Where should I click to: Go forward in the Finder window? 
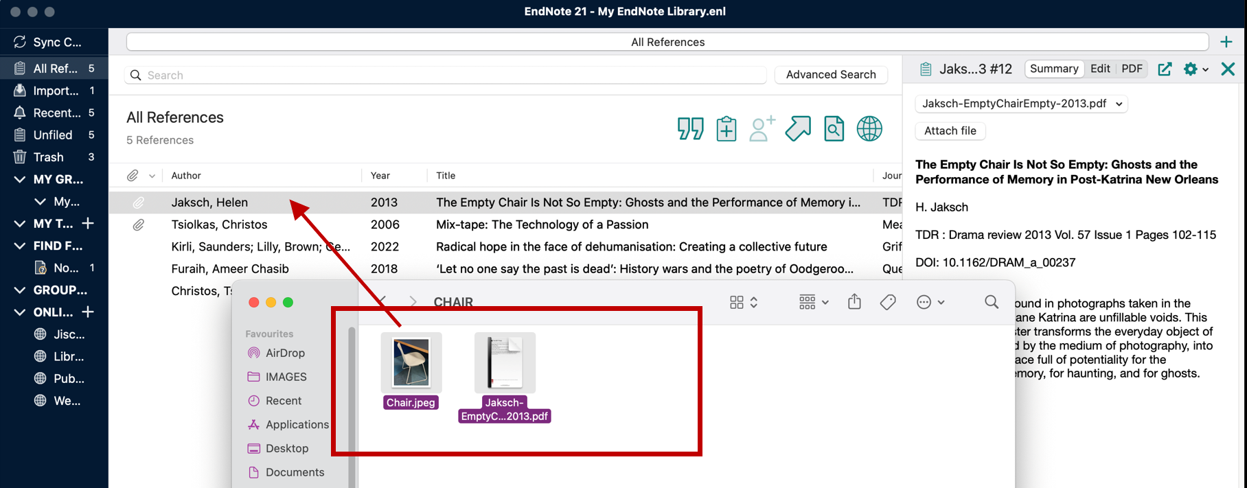point(413,301)
